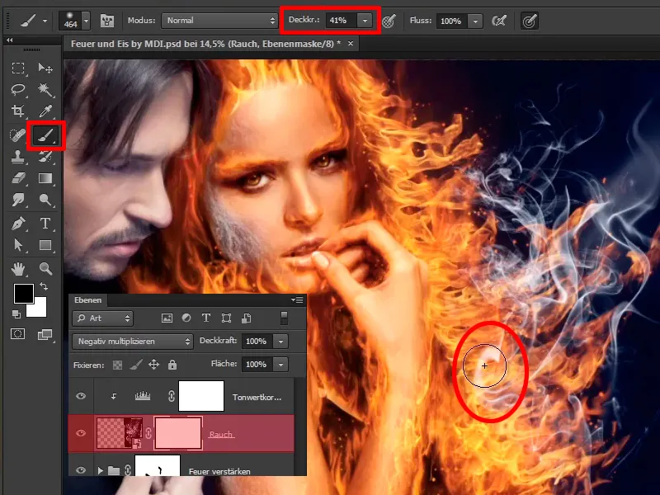Lock image pixels in Fixieren
The image size is (660, 495).
pyautogui.click(x=135, y=365)
